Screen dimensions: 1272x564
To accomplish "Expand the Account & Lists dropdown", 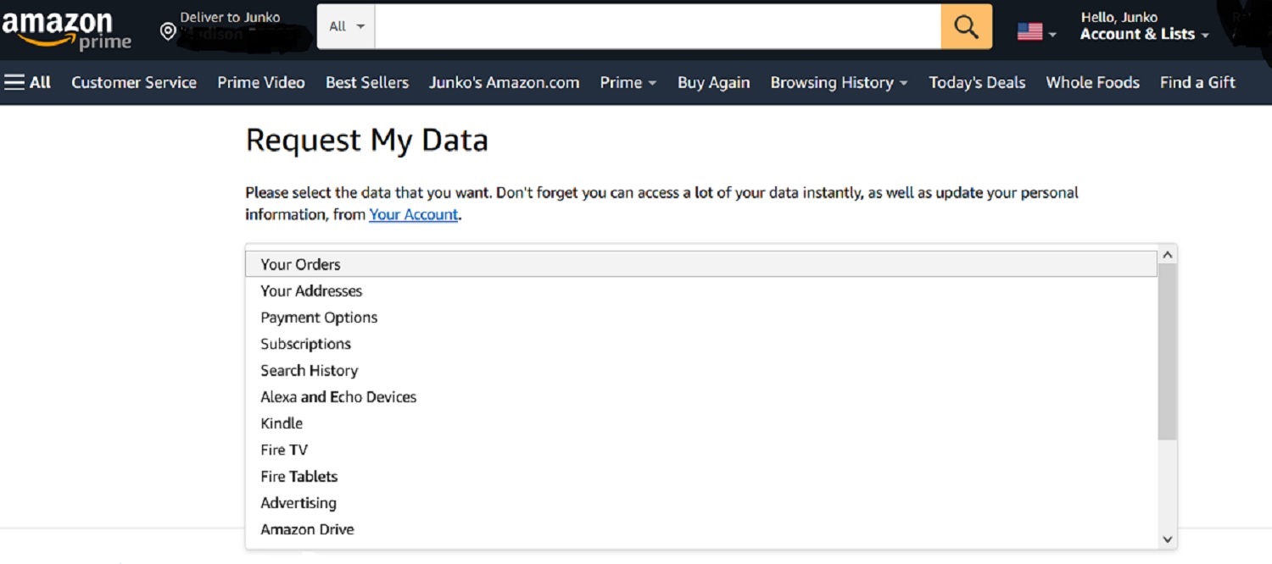I will 1143,34.
